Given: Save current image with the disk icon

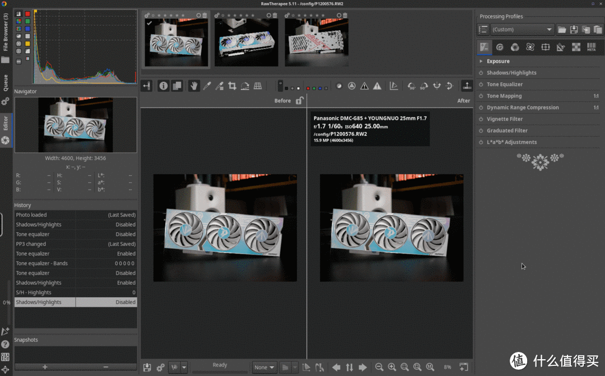Looking at the screenshot, I should [147, 367].
